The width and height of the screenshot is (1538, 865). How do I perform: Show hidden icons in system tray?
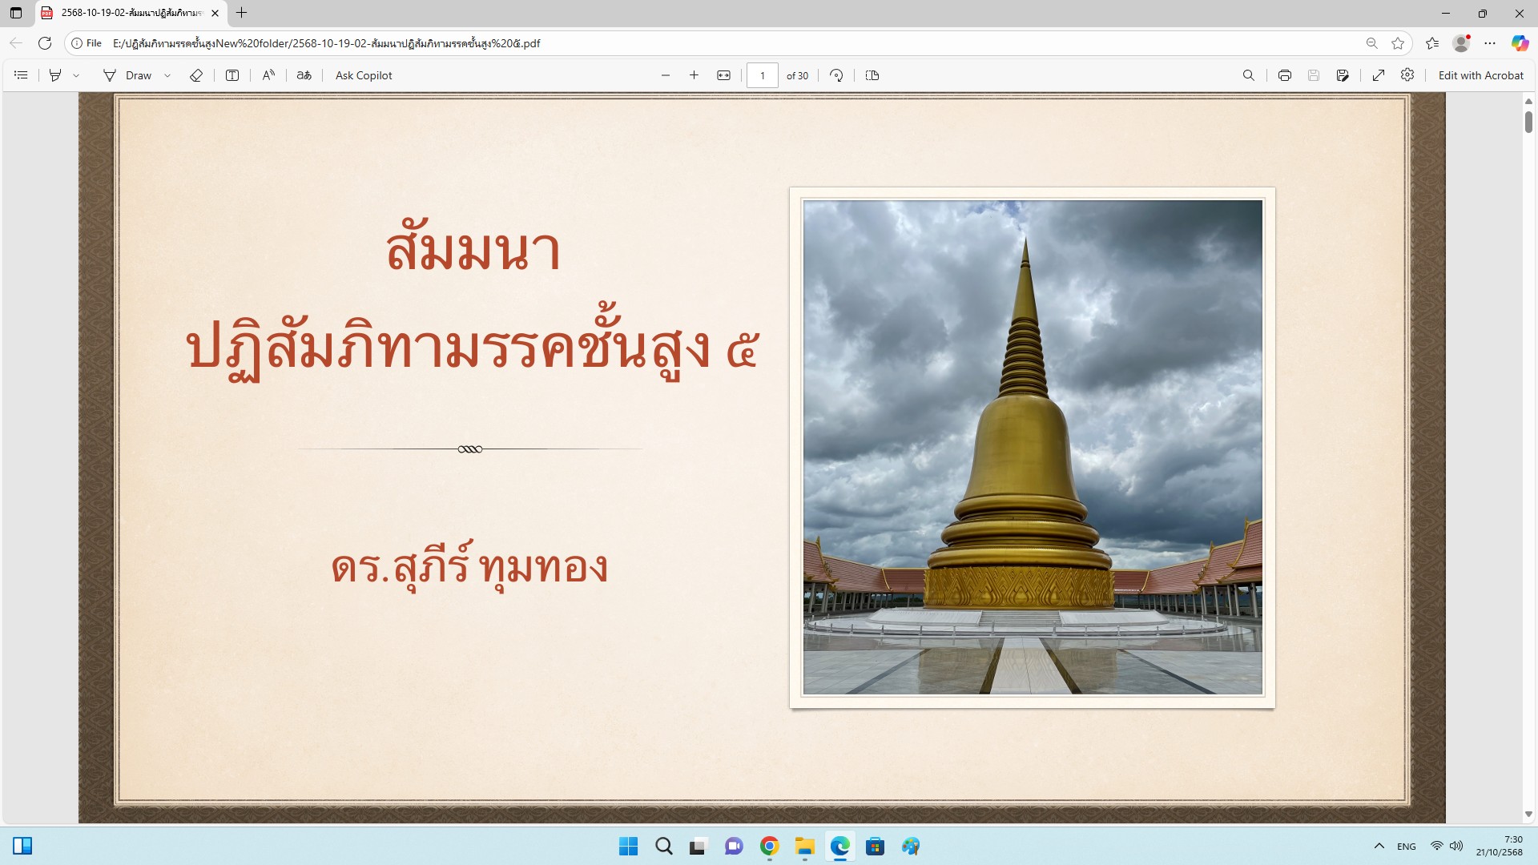click(x=1379, y=846)
